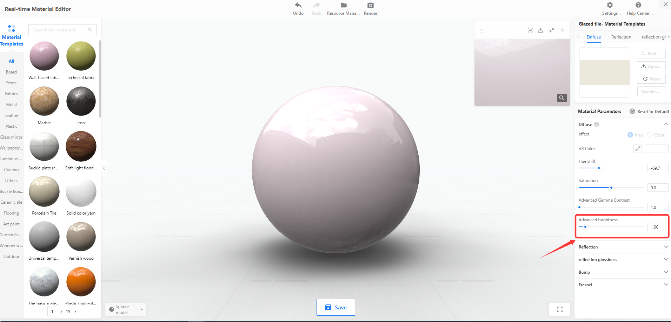The width and height of the screenshot is (671, 322).
Task: Click the magnifier icon on texture preview
Action: tap(562, 98)
